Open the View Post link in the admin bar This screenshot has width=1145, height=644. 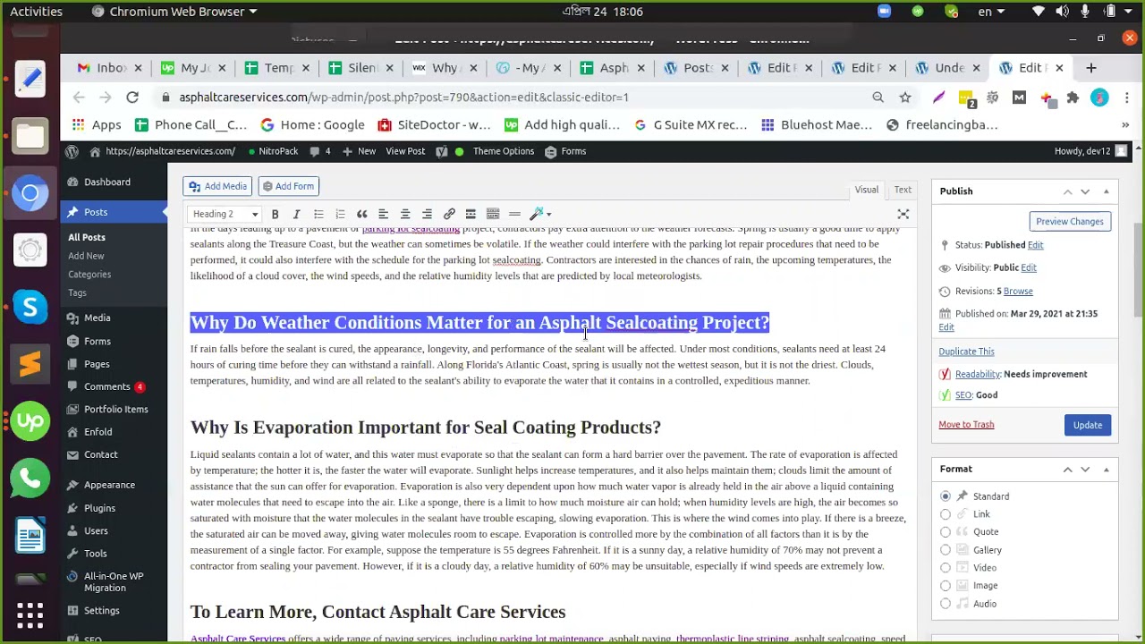click(405, 151)
